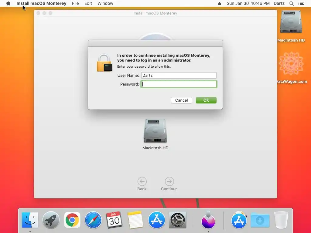Click the User Name field containing Dartz
The image size is (311, 233).
click(x=179, y=75)
